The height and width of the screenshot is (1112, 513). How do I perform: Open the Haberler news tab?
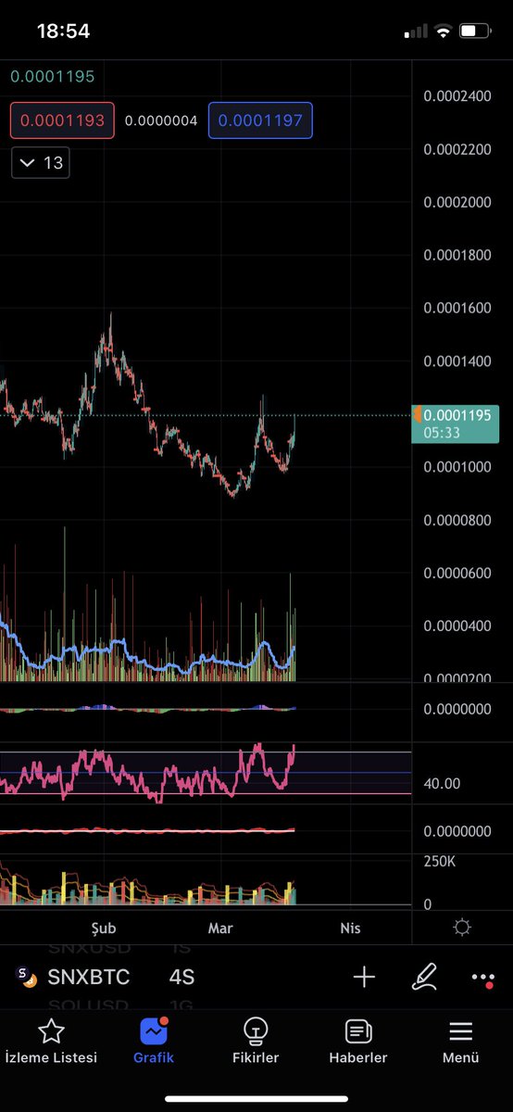pos(358,1041)
